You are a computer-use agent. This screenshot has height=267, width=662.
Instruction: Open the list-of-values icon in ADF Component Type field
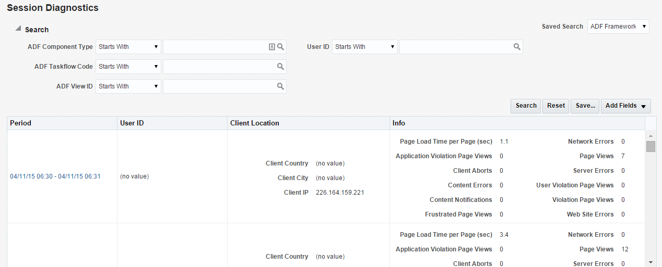click(272, 47)
